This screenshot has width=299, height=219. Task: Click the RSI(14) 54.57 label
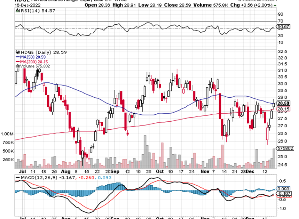pos(38,11)
